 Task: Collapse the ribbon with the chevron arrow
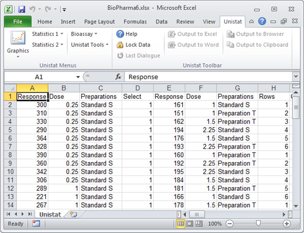click(252, 21)
